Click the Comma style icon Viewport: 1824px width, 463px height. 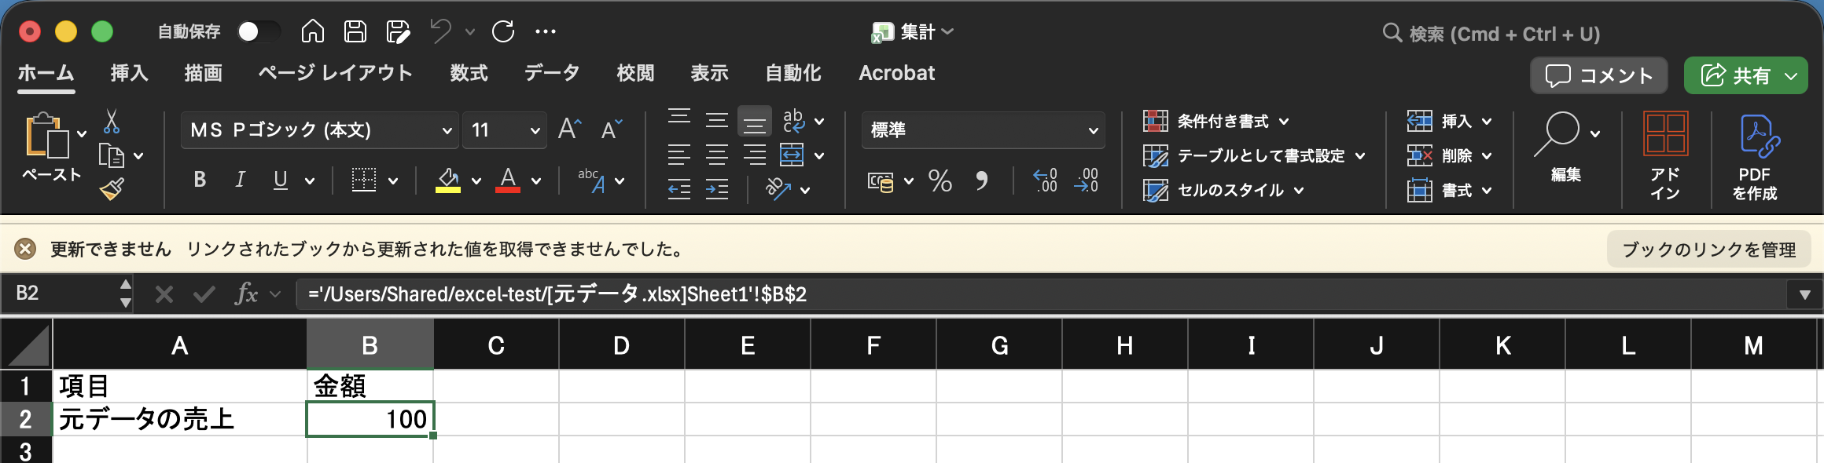point(982,181)
